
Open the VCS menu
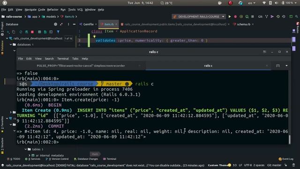[x=80, y=9]
